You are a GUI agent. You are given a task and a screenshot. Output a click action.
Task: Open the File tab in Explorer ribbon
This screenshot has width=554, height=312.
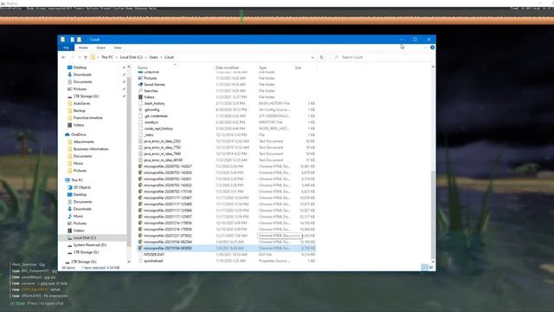click(x=66, y=48)
